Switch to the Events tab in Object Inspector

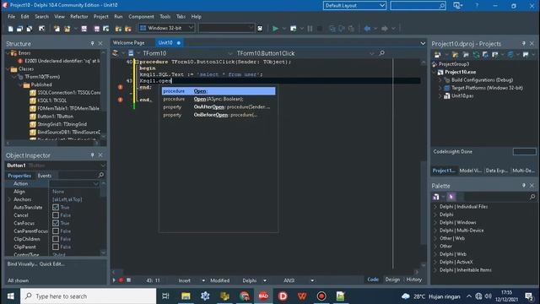tap(45, 176)
